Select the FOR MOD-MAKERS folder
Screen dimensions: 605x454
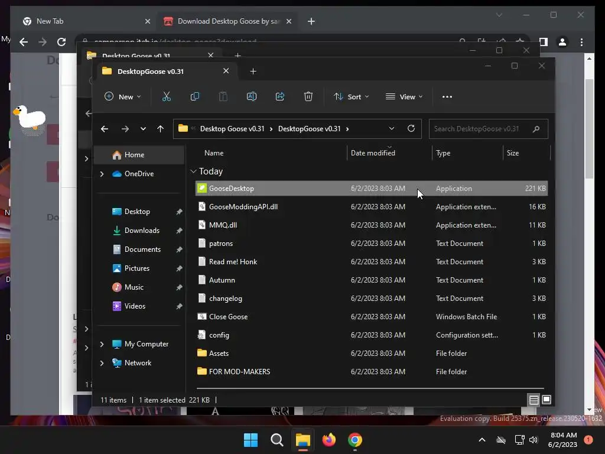coord(371,372)
